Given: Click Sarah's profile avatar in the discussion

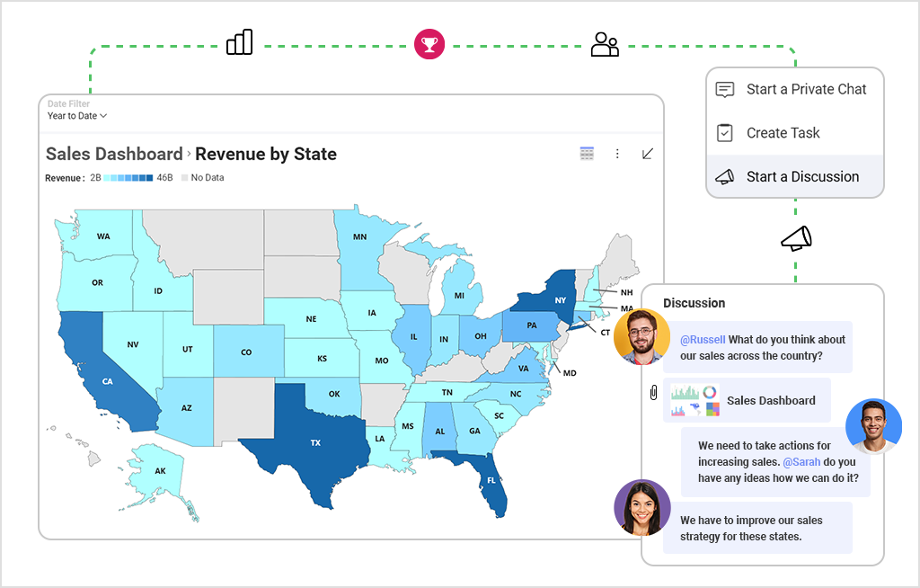Looking at the screenshot, I should coord(641,508).
